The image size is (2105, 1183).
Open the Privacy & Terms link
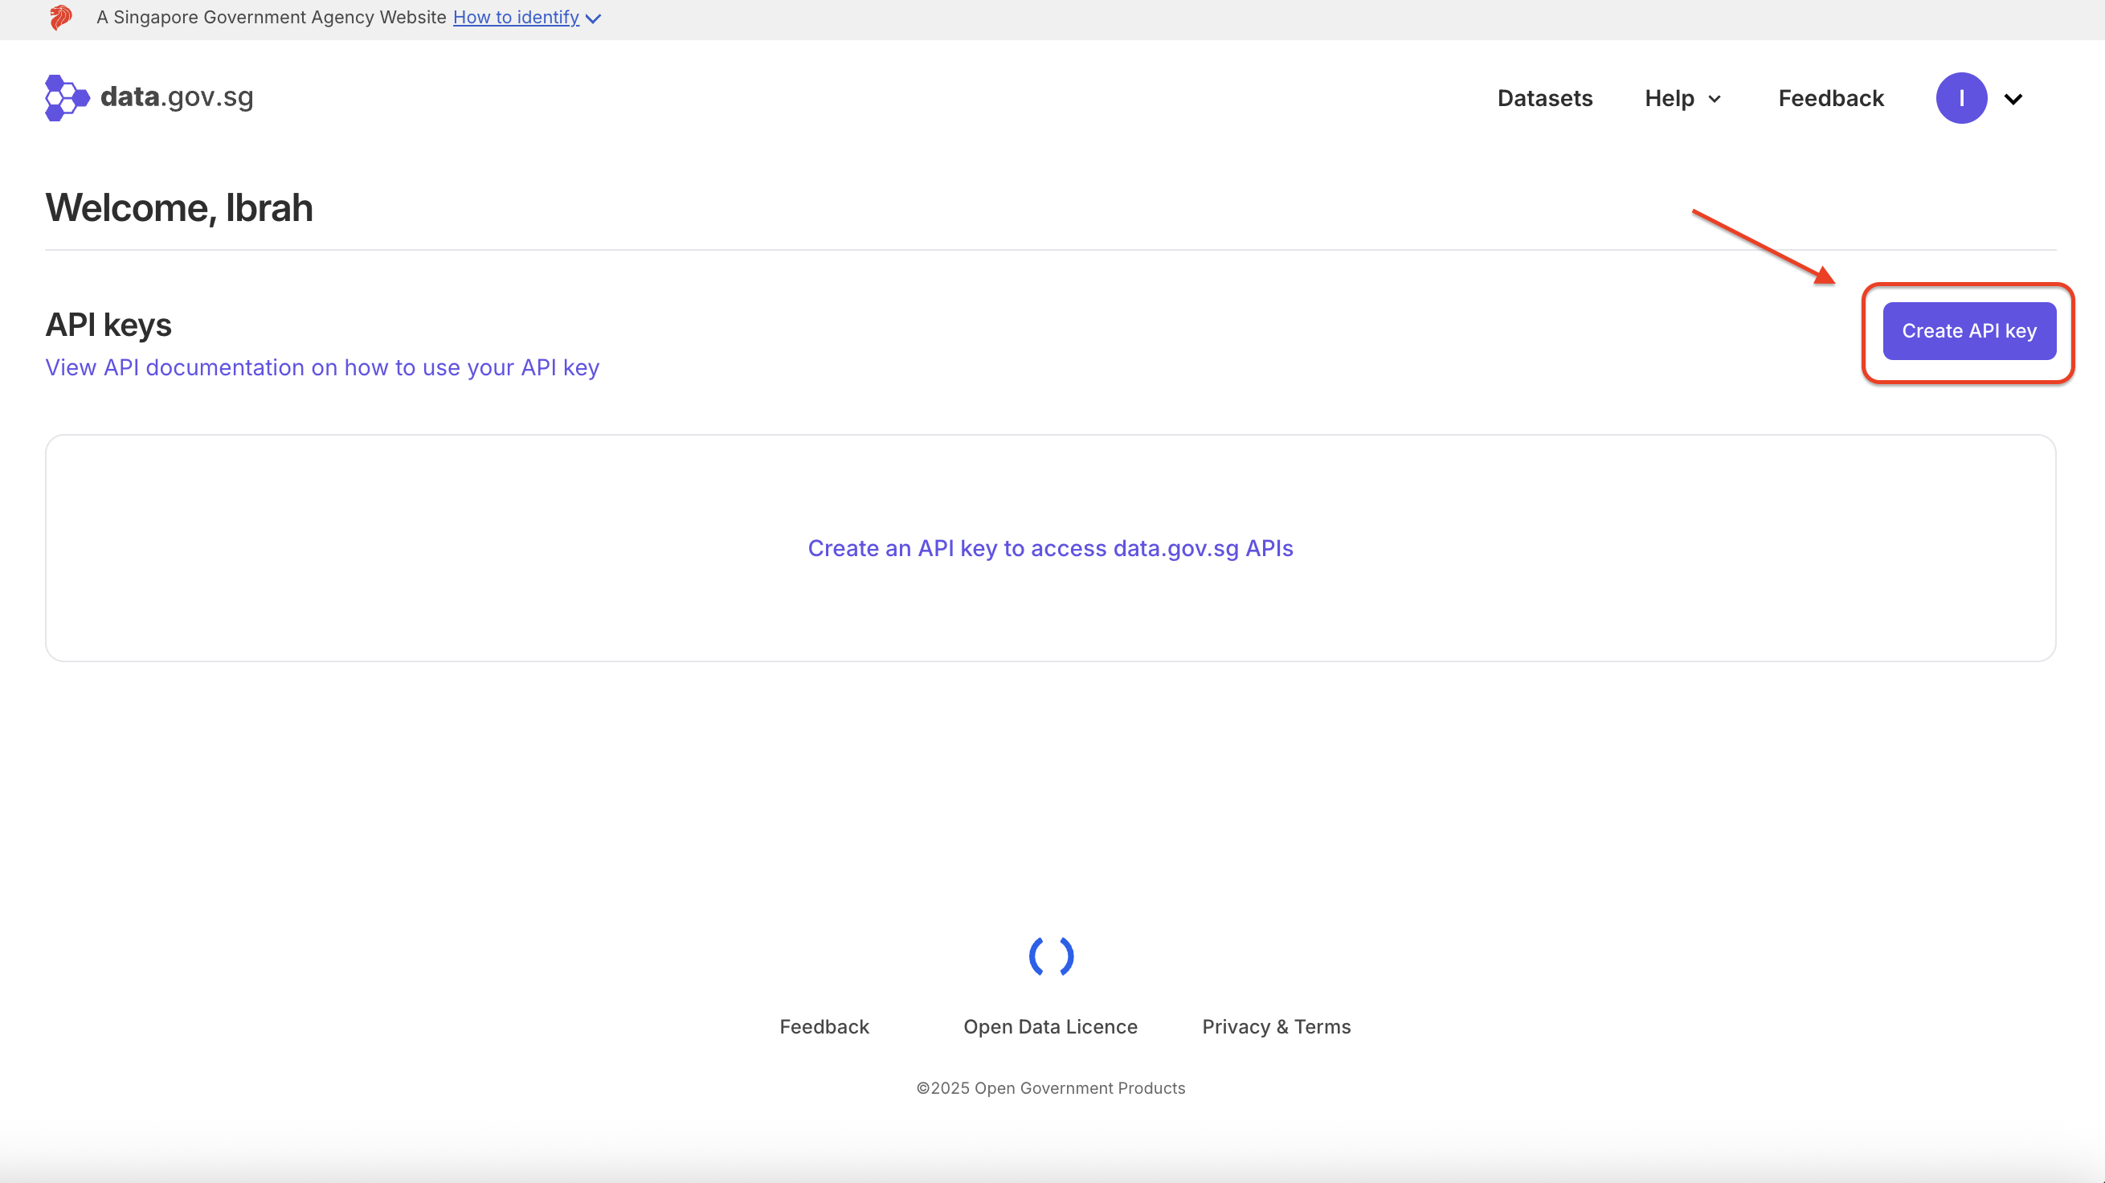(x=1276, y=1027)
